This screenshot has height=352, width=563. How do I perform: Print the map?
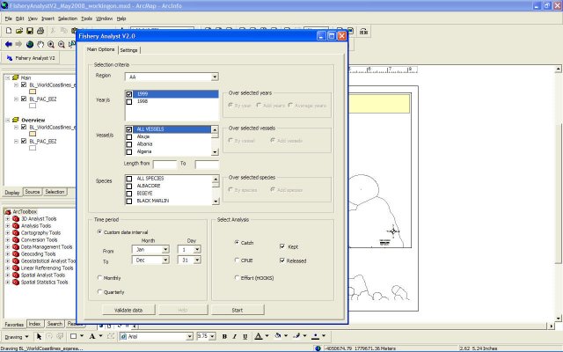(x=40, y=32)
